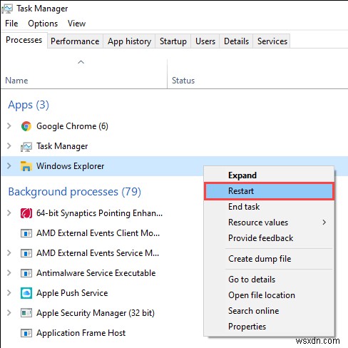
Task: Switch to the Users tab
Action: (x=205, y=41)
